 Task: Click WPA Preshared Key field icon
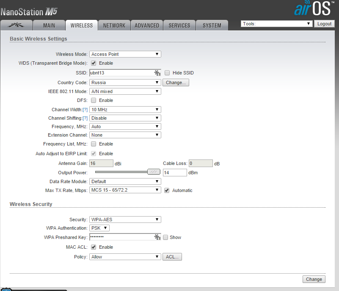click(x=157, y=237)
